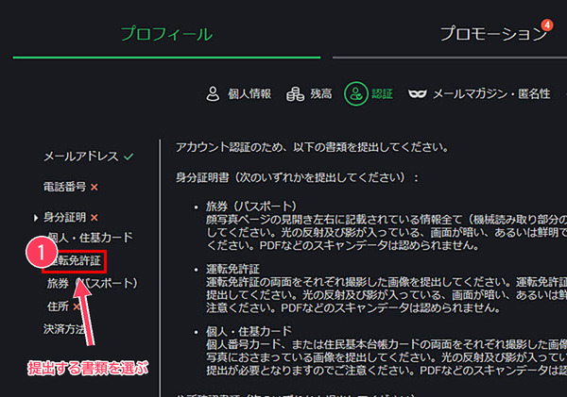Select 電話番号 in the sidebar
This screenshot has width=567, height=397.
(x=64, y=187)
